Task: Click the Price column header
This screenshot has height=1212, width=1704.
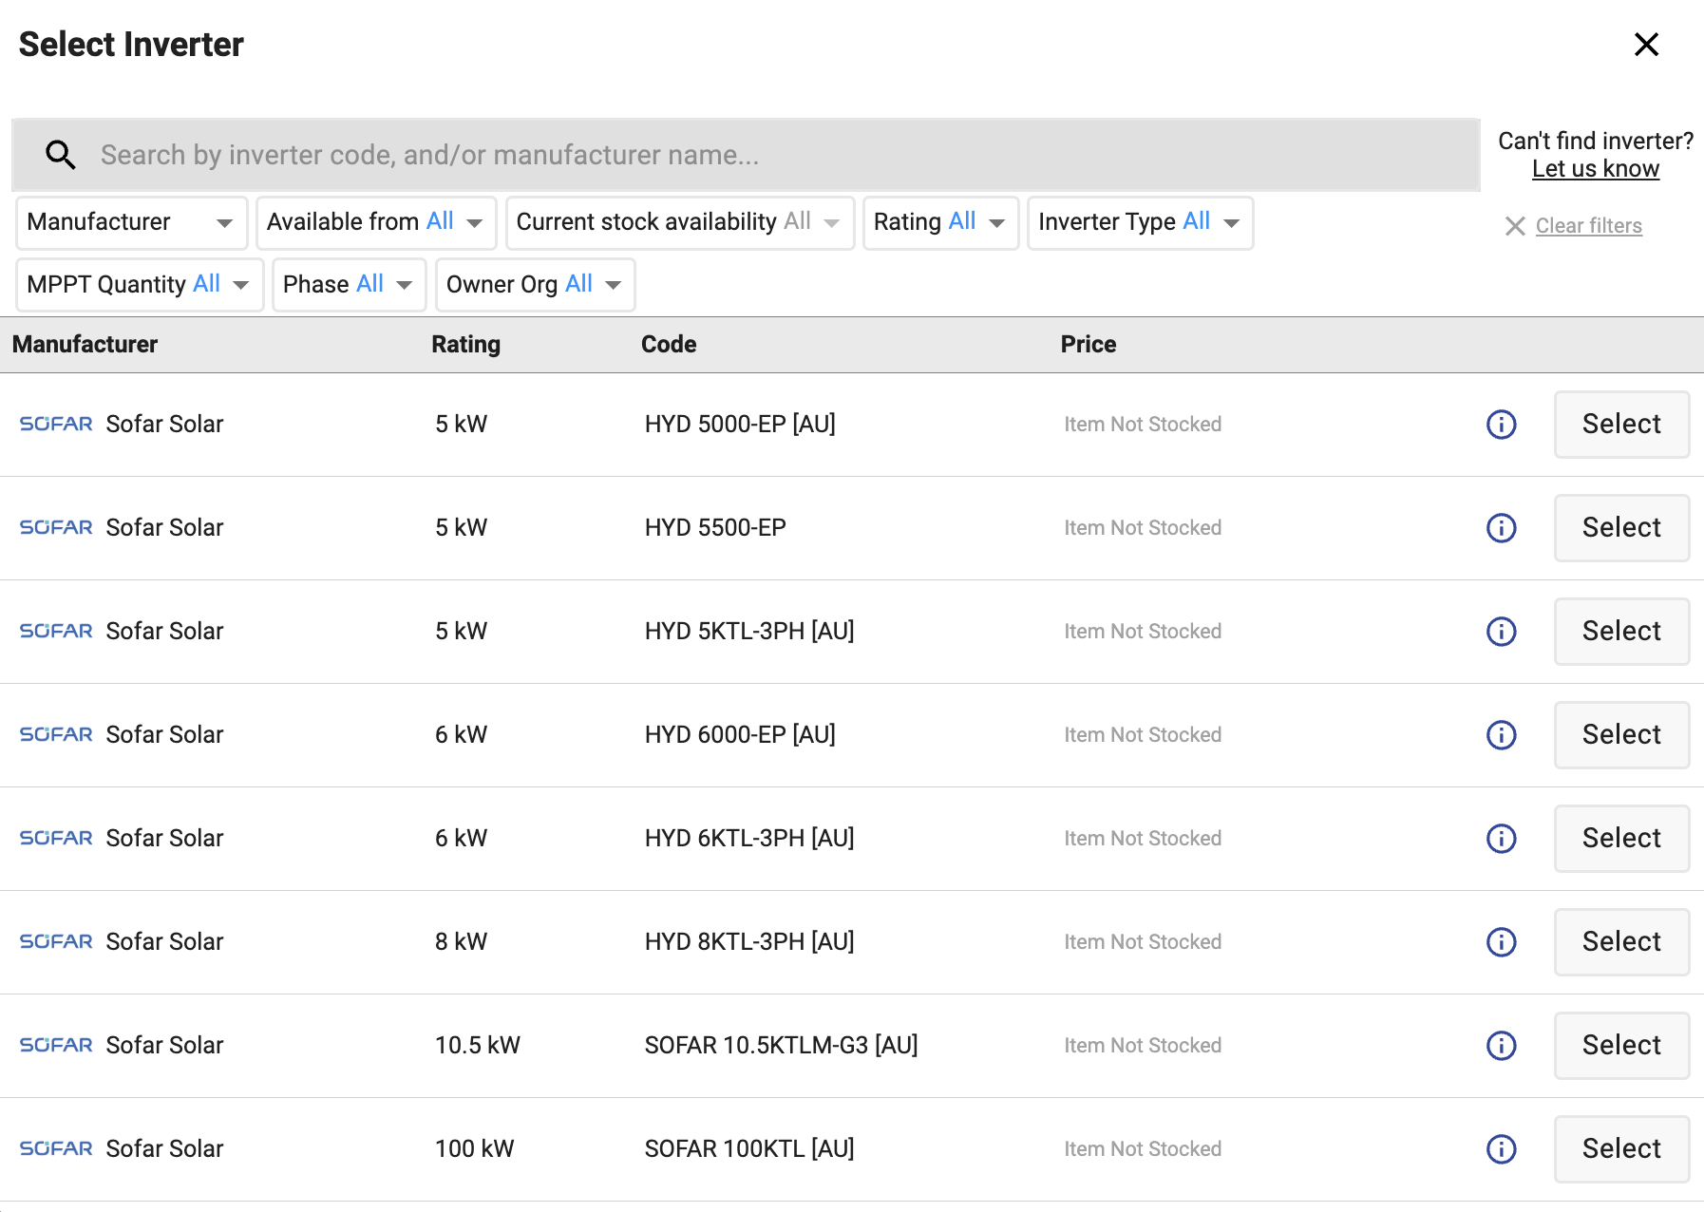Action: pos(1089,345)
